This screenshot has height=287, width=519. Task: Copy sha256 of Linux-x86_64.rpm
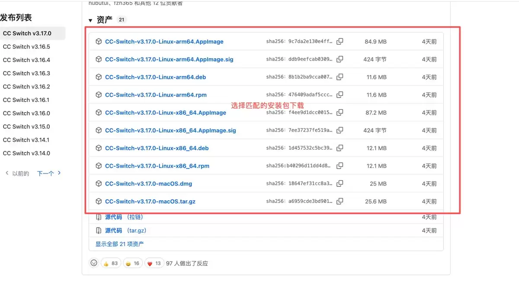tap(340, 166)
